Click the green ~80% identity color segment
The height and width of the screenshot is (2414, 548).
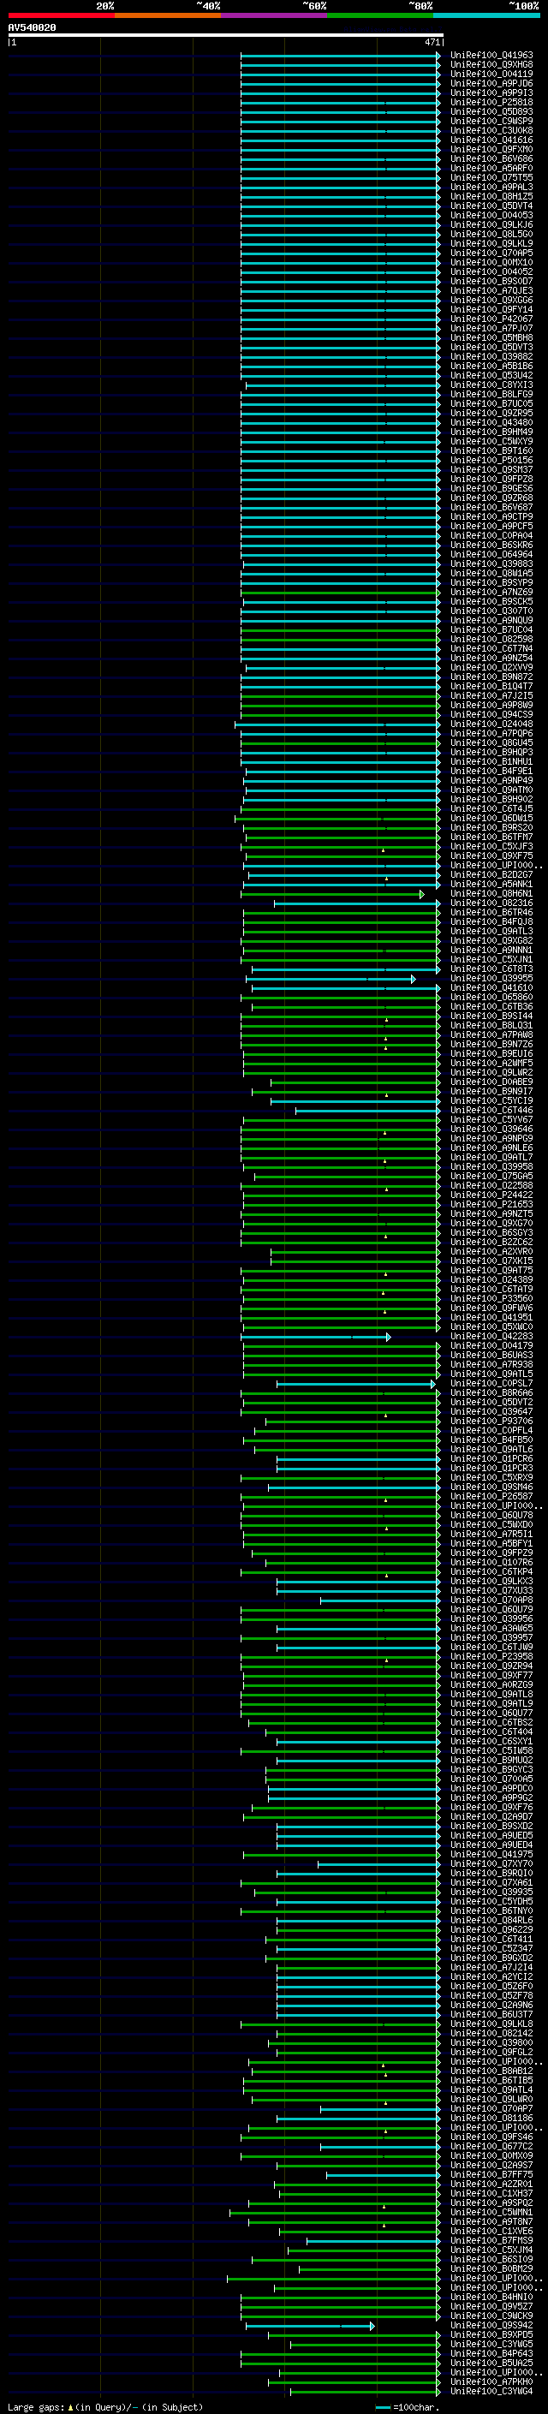(x=380, y=15)
